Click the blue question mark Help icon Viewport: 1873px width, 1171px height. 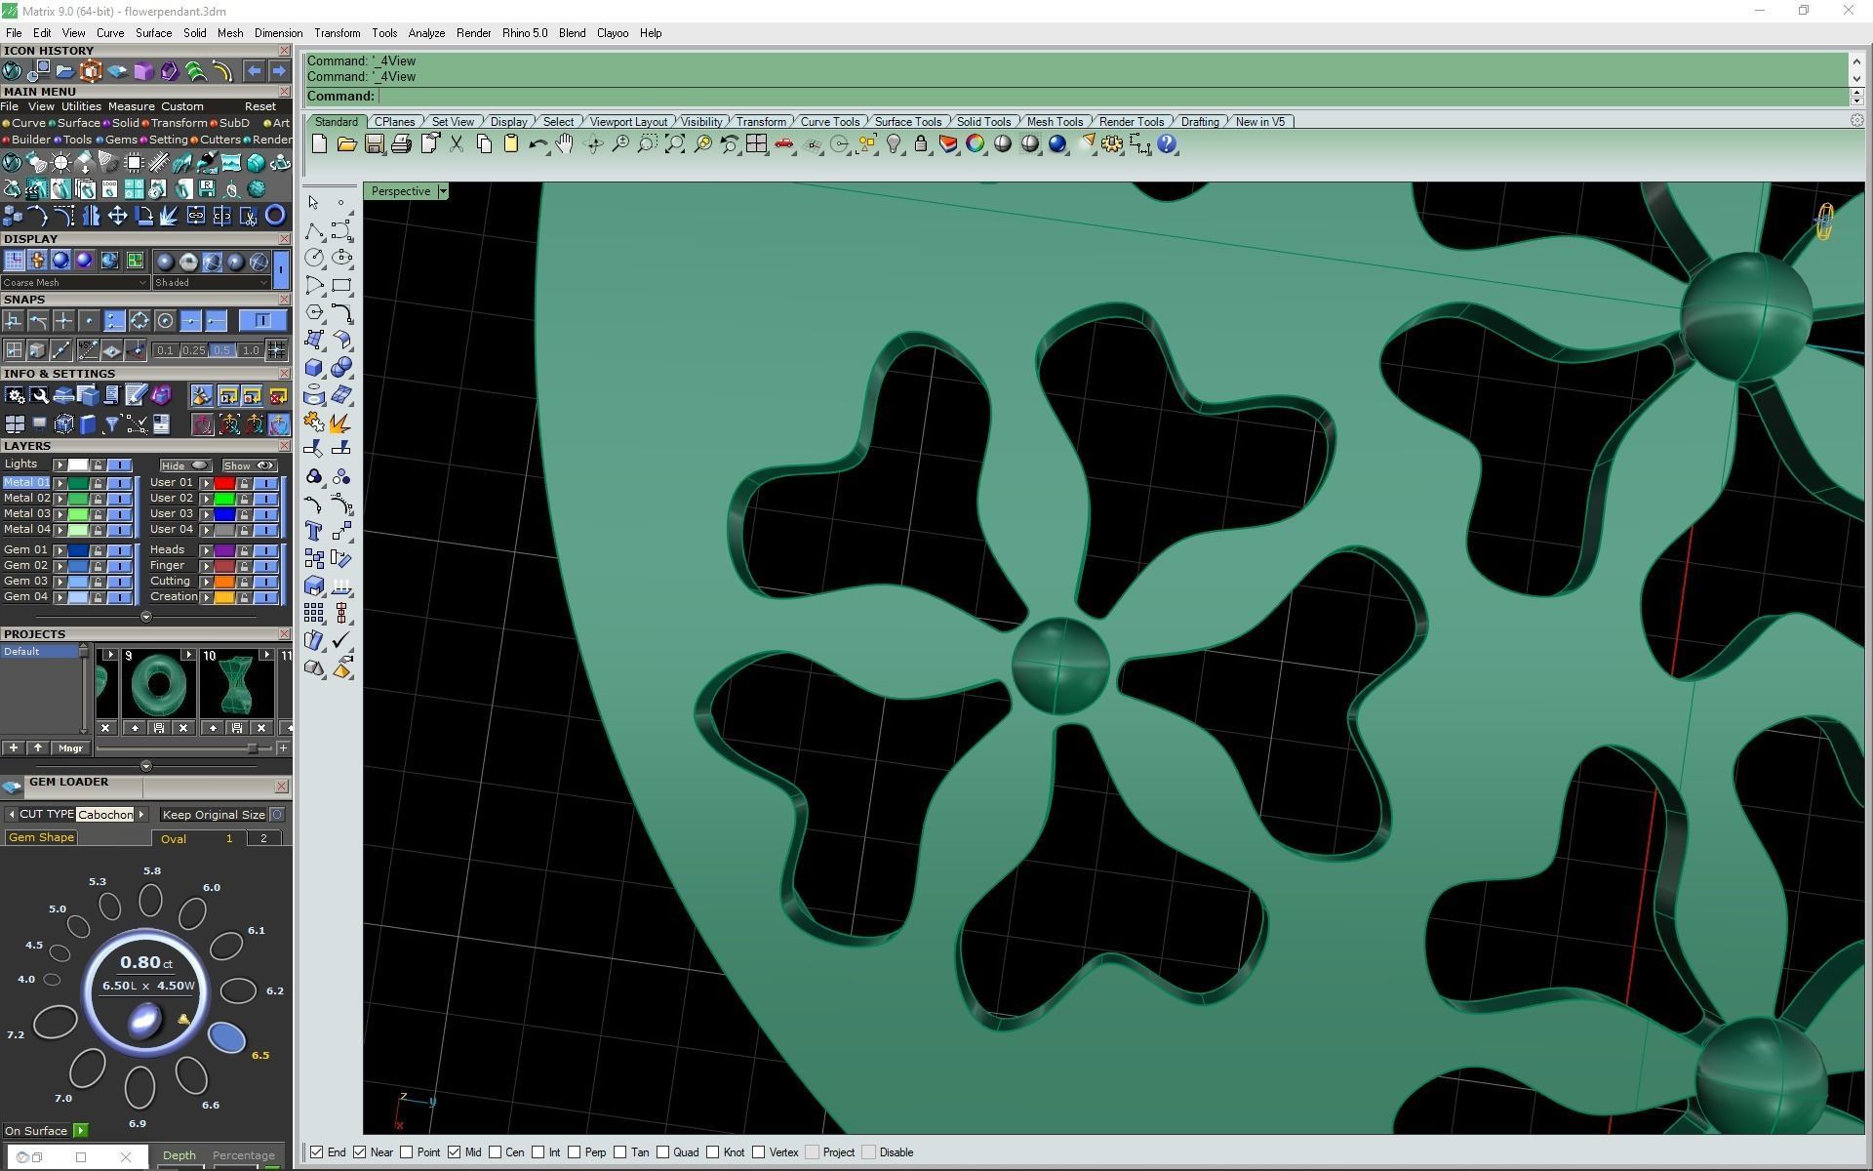(1167, 144)
